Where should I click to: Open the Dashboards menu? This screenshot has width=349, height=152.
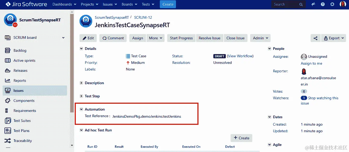click(x=64, y=4)
